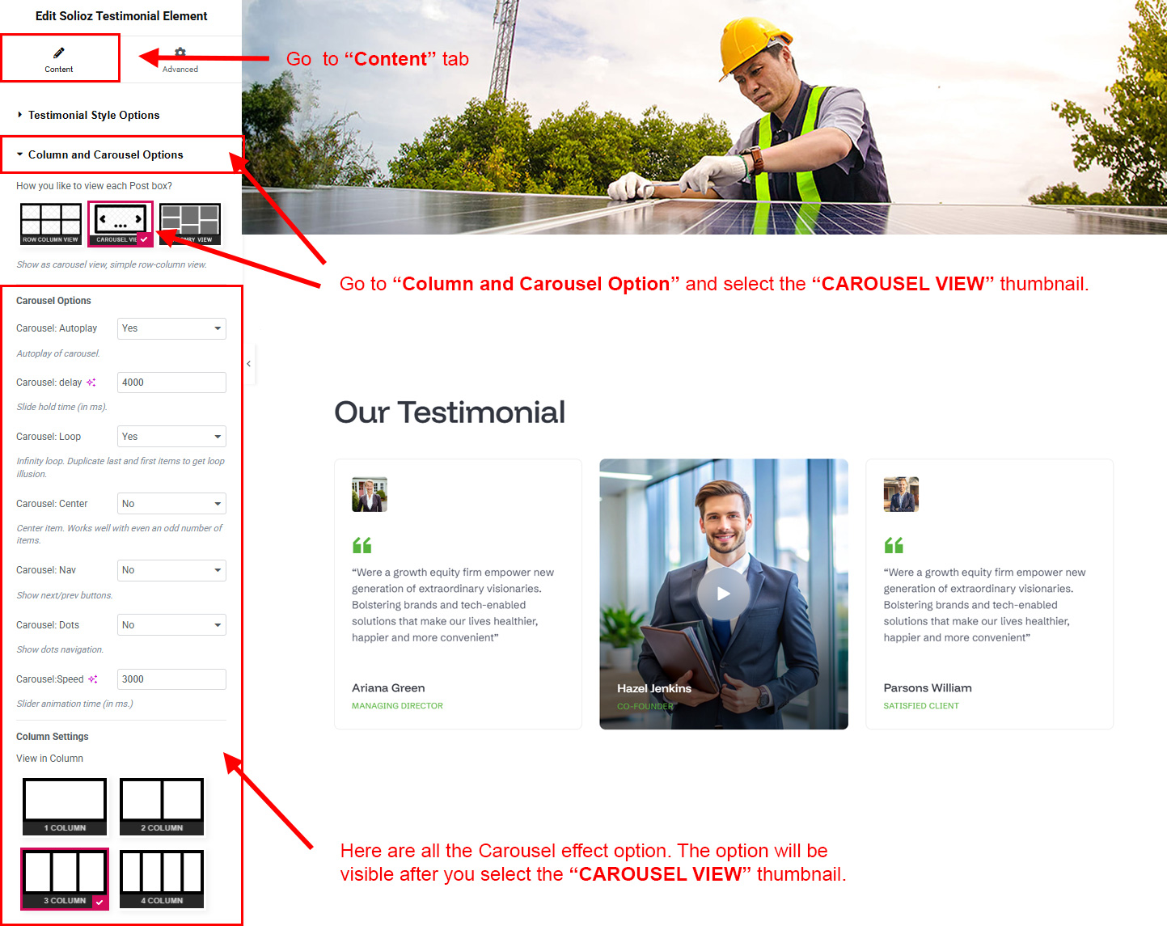Collapse Column and Carousel Options section

click(x=105, y=154)
